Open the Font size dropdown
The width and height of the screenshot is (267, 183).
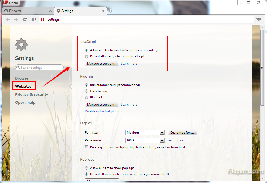(x=145, y=133)
